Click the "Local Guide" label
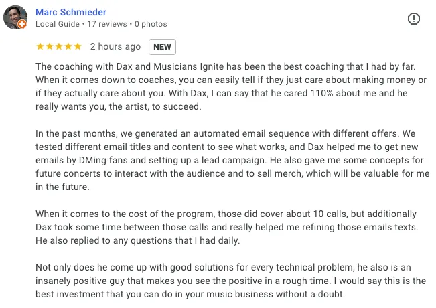The height and width of the screenshot is (308, 436). [58, 24]
